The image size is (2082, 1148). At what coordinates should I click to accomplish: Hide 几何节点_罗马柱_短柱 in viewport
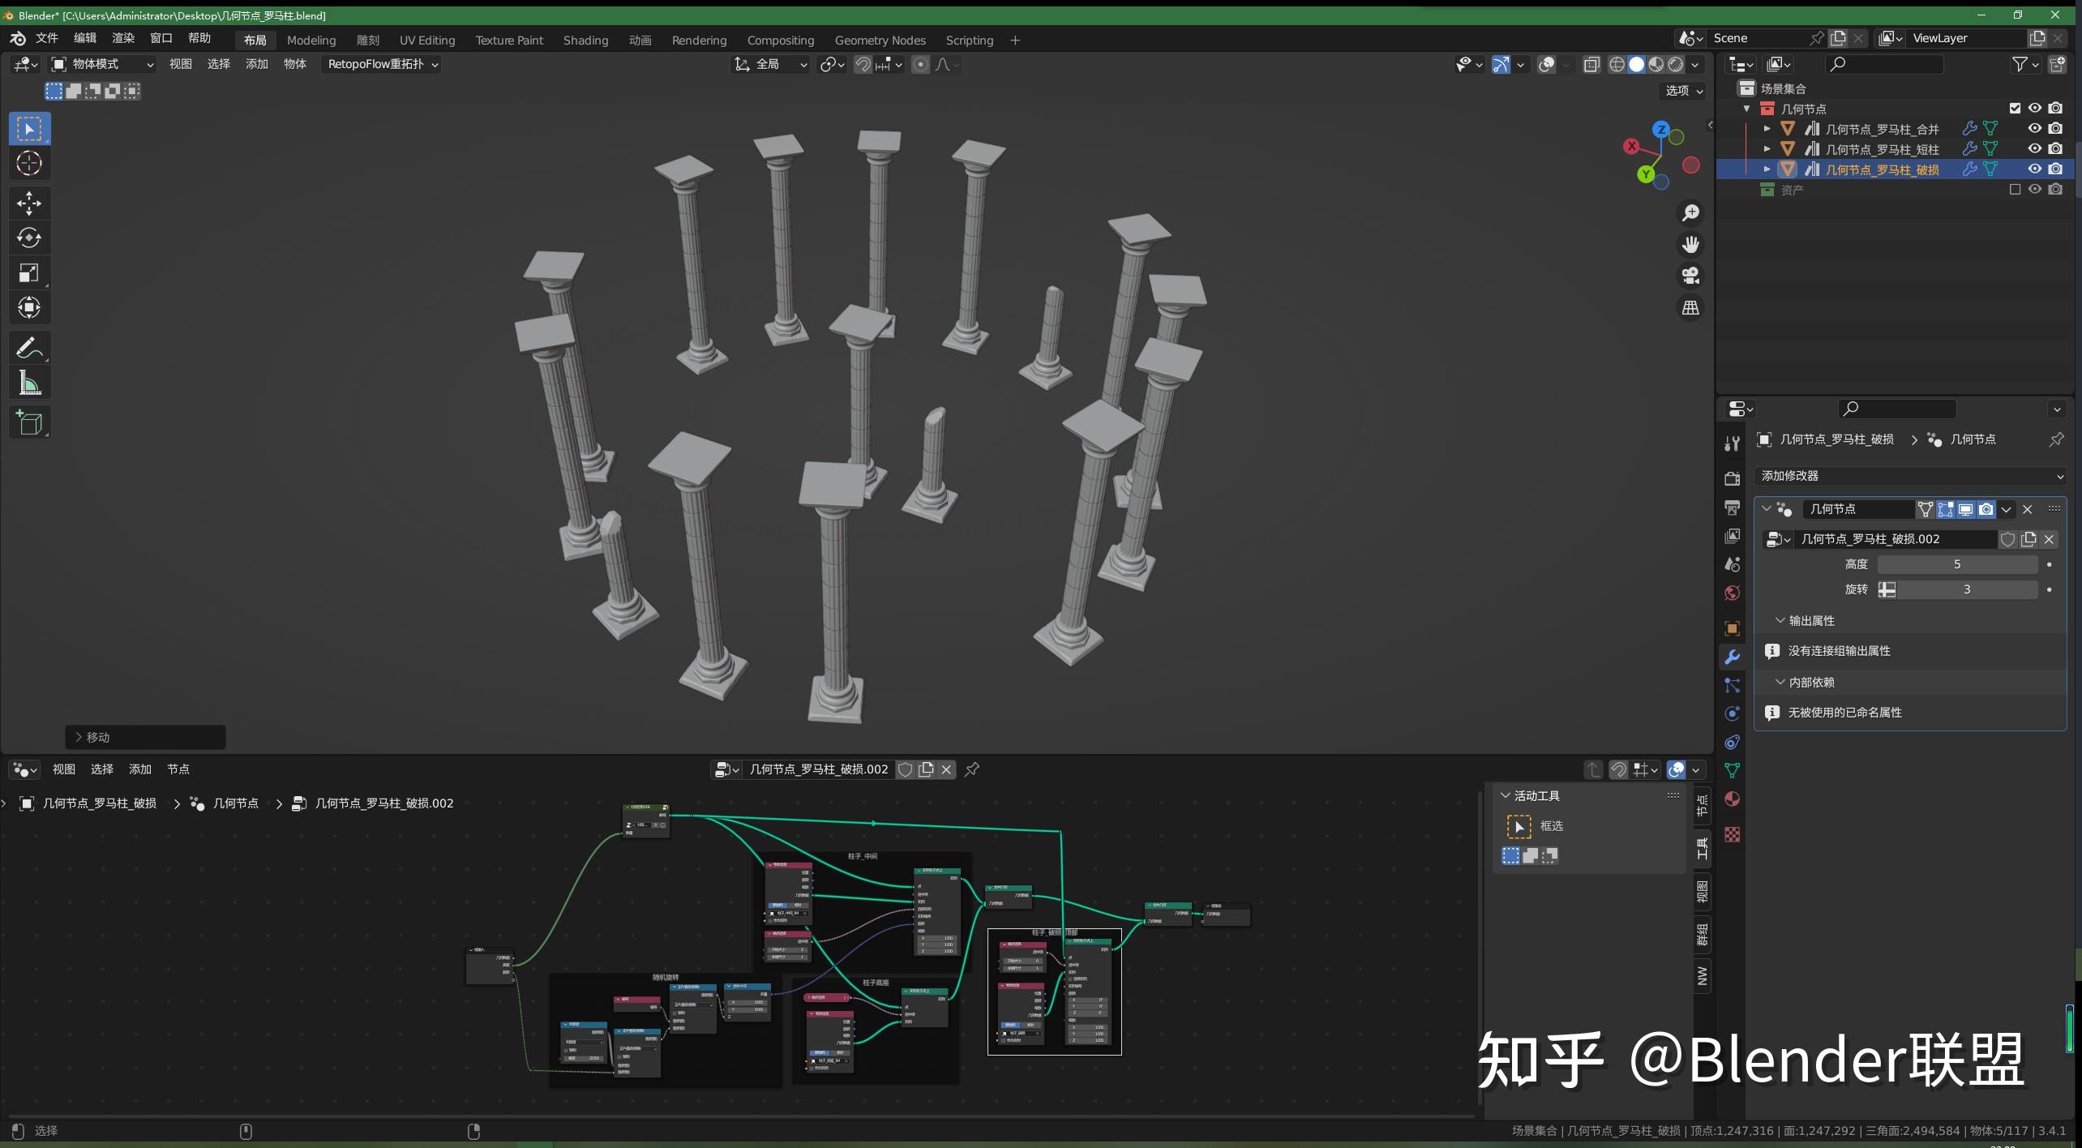(x=2035, y=149)
